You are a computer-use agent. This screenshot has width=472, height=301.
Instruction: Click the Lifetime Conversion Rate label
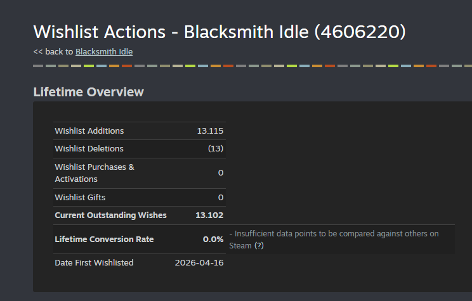pos(104,239)
